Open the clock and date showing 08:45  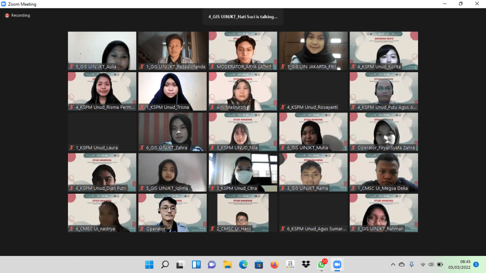(460, 264)
